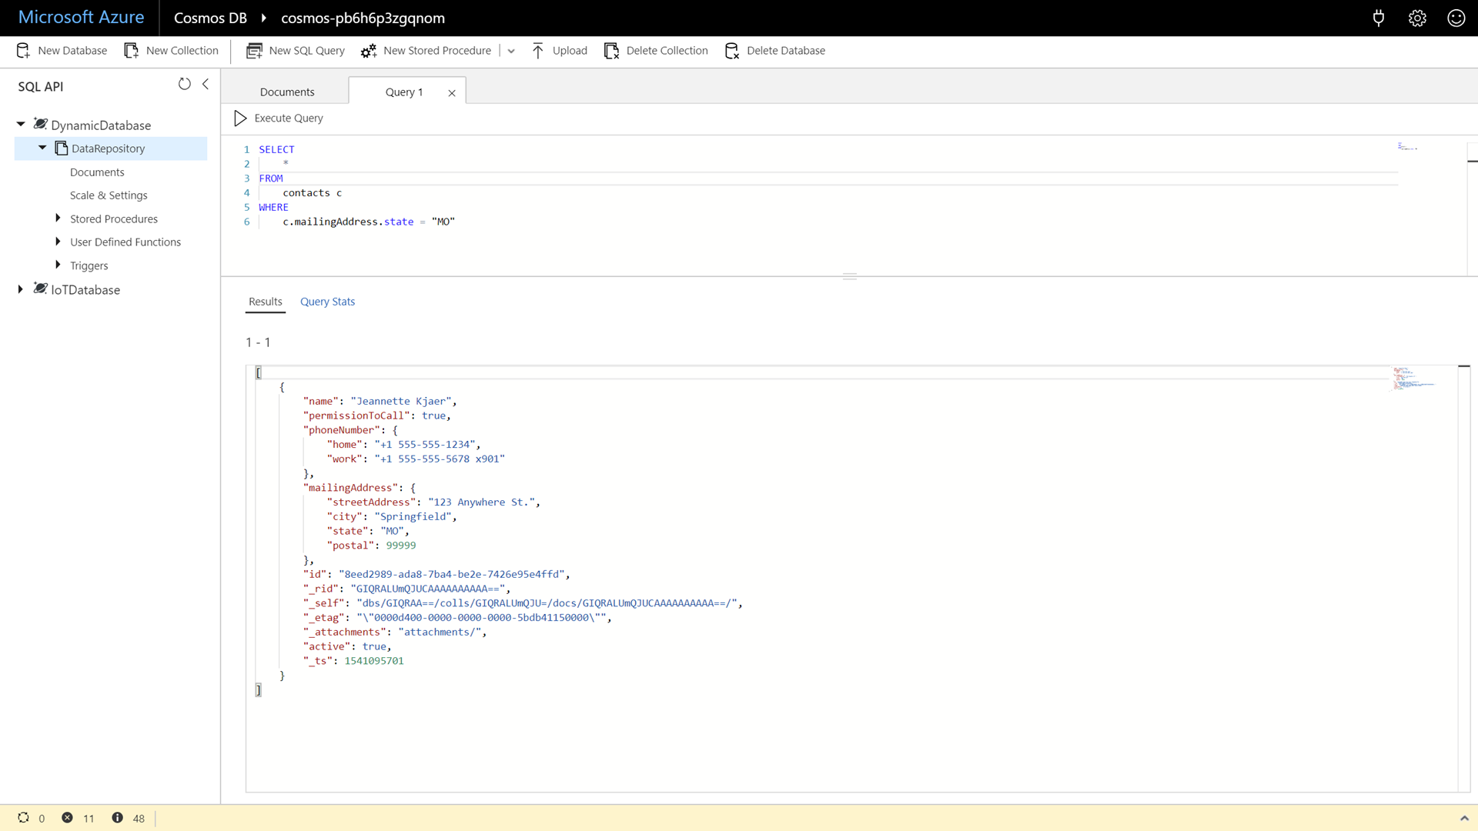Click the refresh icon in SQL API panel
Viewport: 1478px width, 831px height.
coord(184,84)
